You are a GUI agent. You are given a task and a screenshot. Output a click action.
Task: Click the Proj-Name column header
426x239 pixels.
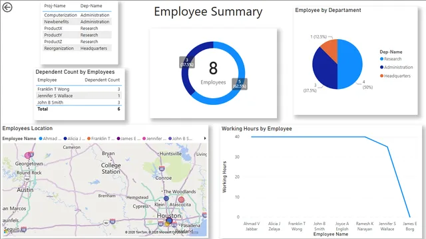55,6
